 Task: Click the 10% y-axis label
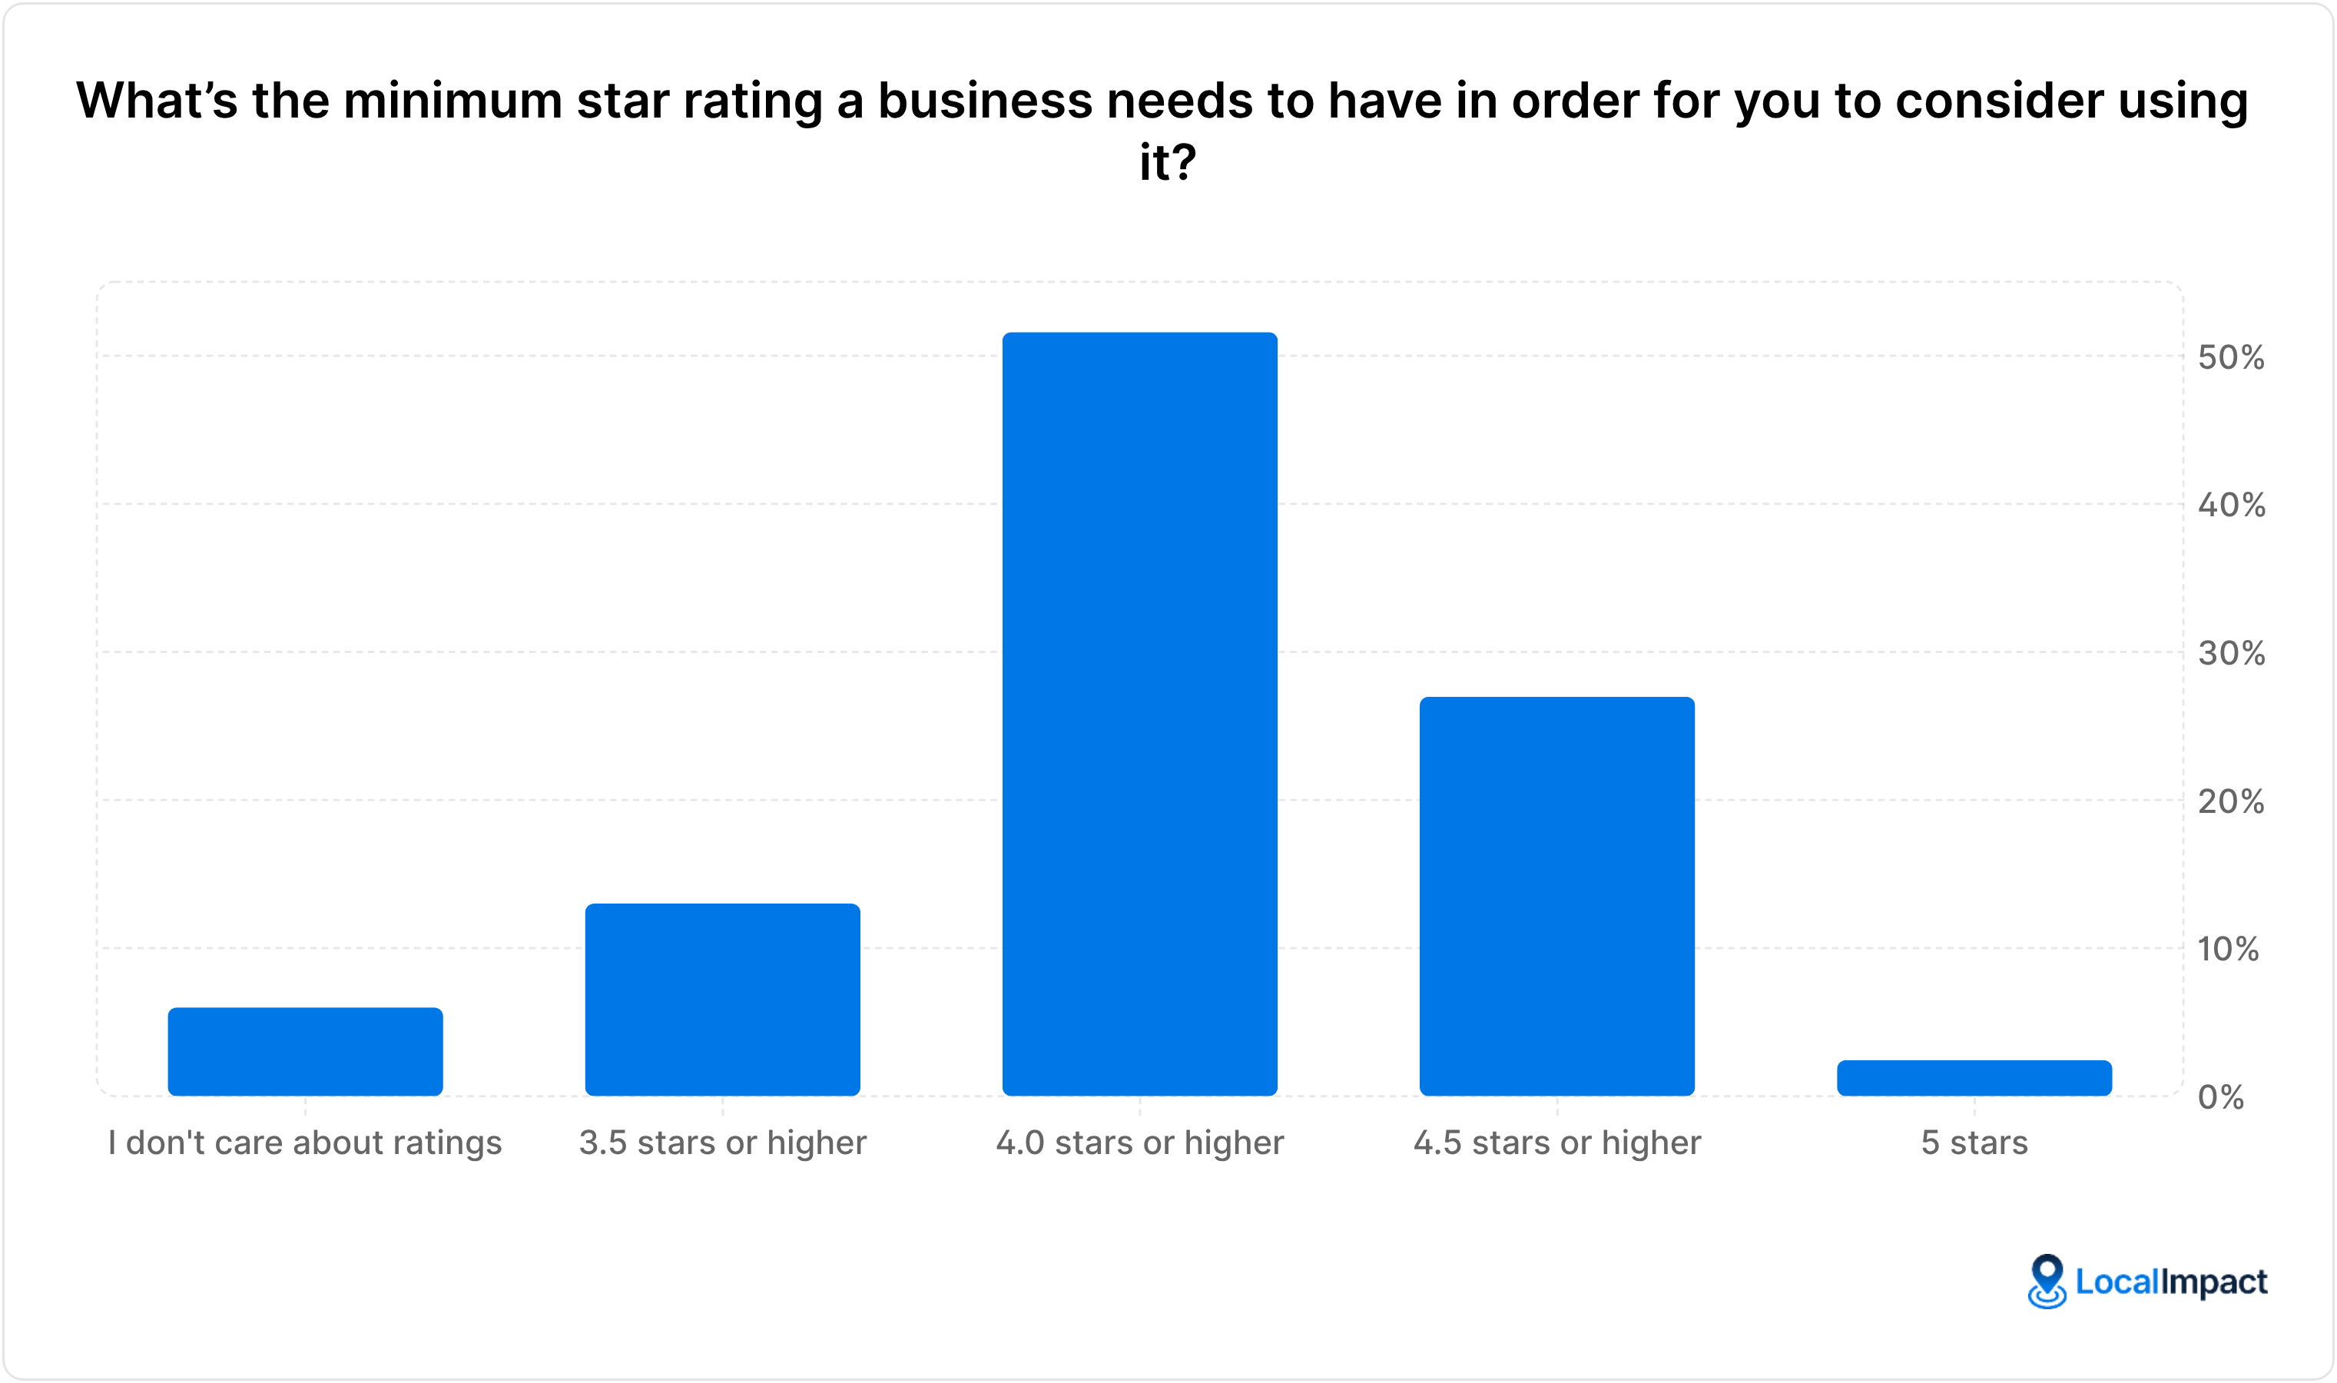pos(2228,950)
